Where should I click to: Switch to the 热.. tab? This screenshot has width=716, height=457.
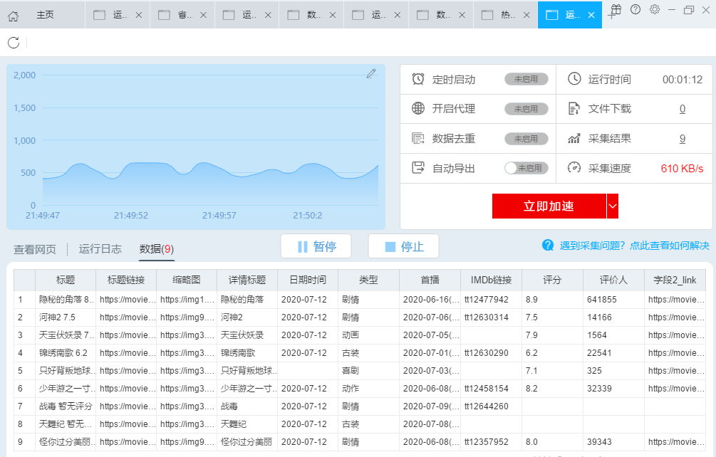coord(506,15)
